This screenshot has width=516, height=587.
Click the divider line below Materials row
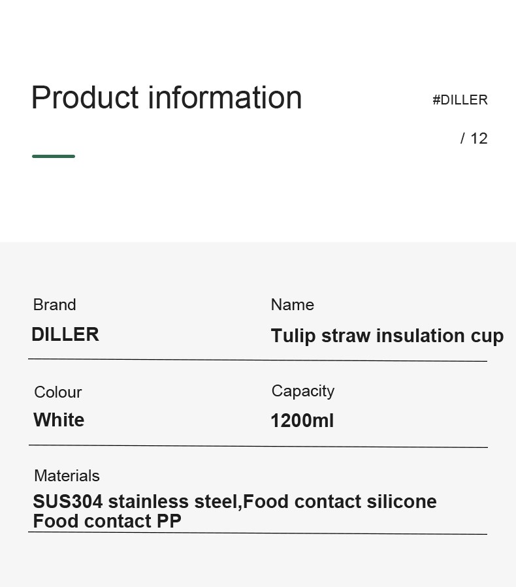coord(257,533)
